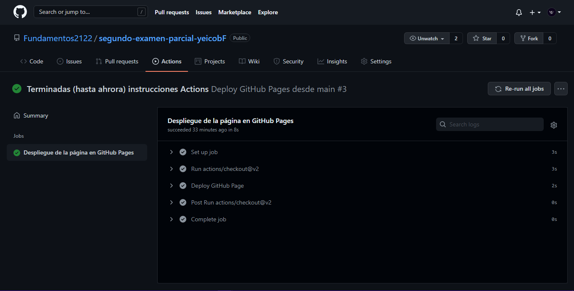
Task: Click the green check on sidebar job
Action: [x=17, y=153]
